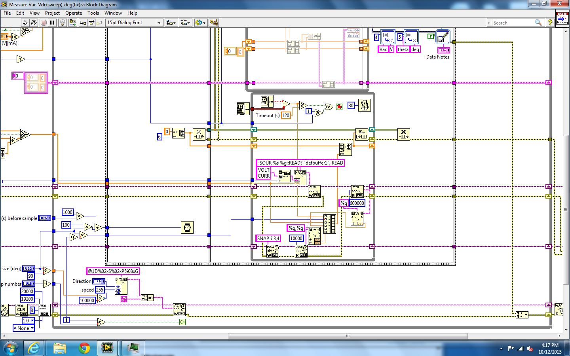This screenshot has height=356, width=570.
Task: Select the Subtract node in timeout loop
Action: [286, 104]
